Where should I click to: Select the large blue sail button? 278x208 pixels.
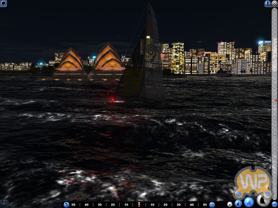coord(249,202)
